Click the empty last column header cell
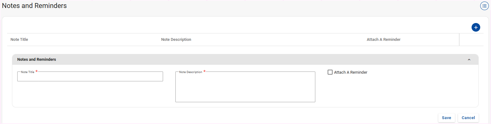491x124 pixels. pyautogui.click(x=471, y=40)
